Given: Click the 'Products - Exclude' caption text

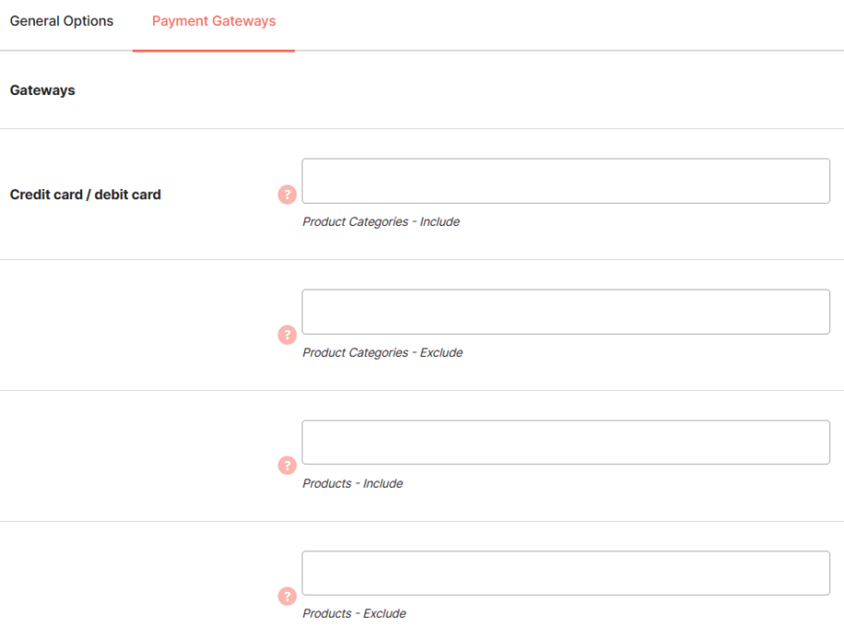Looking at the screenshot, I should pos(354,613).
